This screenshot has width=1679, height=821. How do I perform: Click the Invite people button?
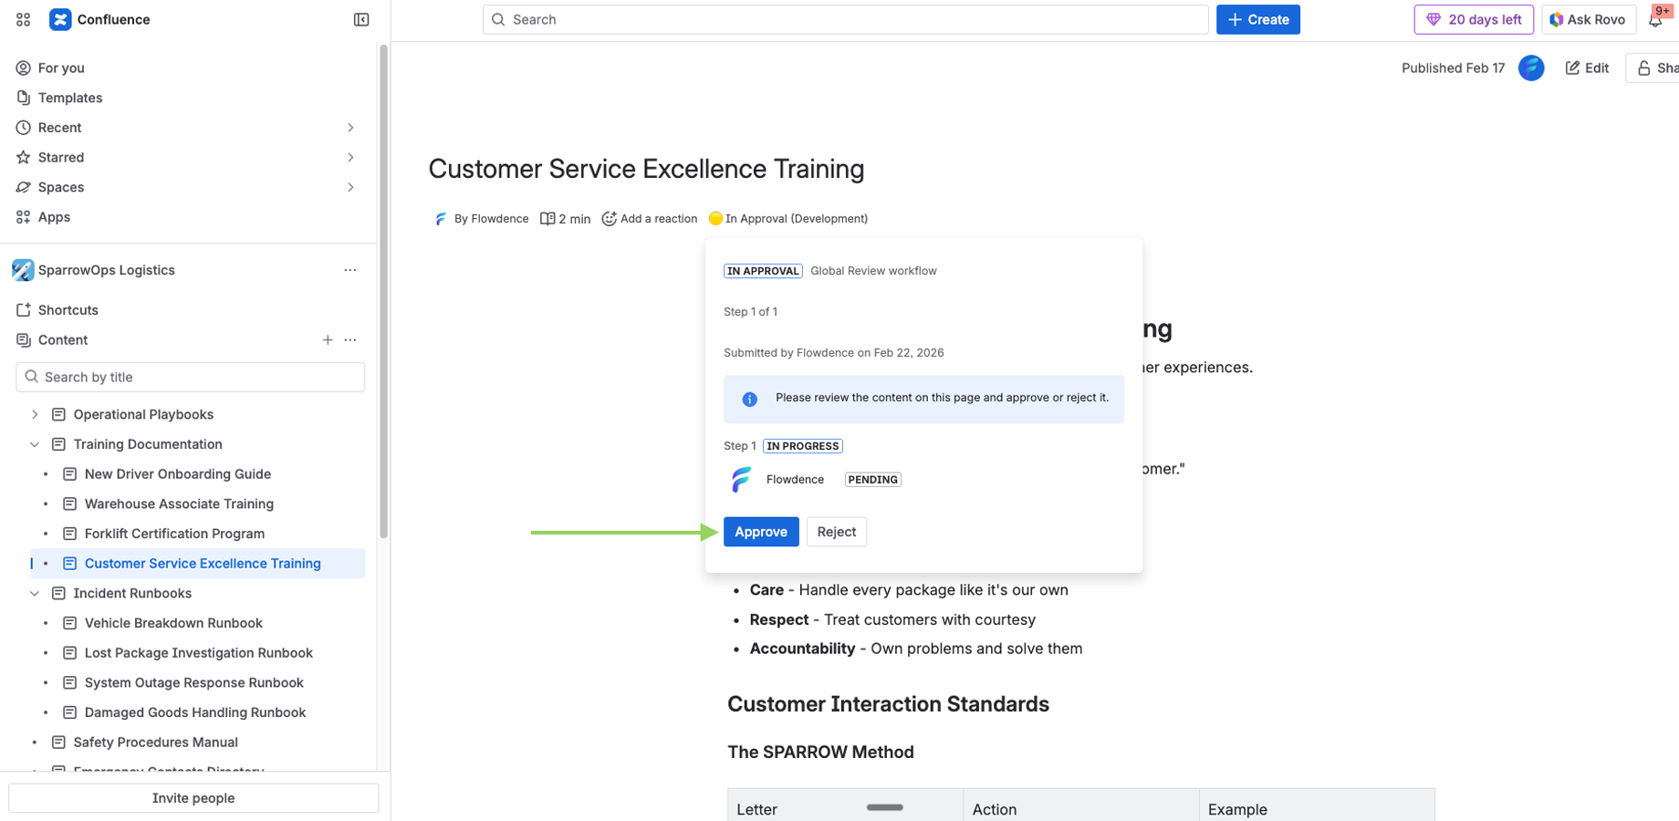193,797
